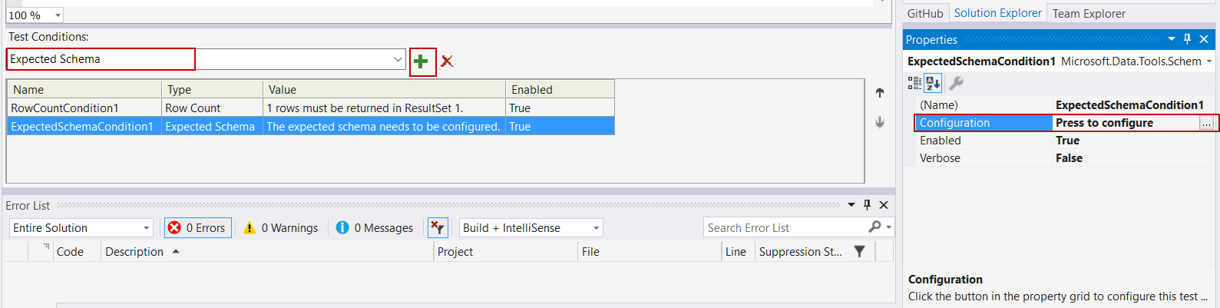Image resolution: width=1220 pixels, height=308 pixels.
Task: Click the green plus add condition button
Action: tap(421, 61)
